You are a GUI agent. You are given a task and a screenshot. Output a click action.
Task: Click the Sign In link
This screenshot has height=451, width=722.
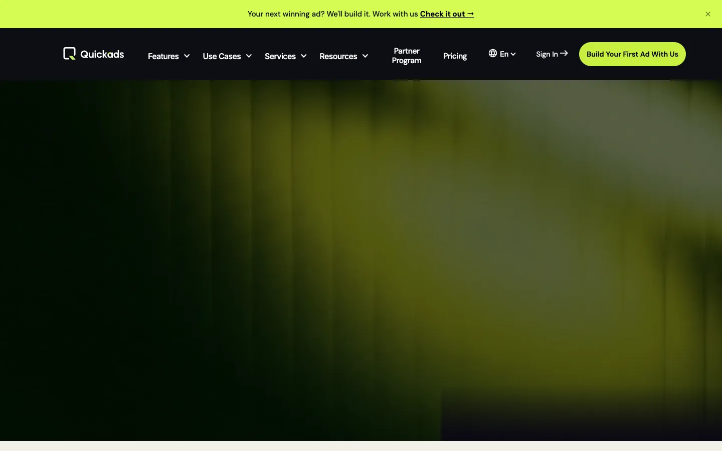pyautogui.click(x=547, y=54)
